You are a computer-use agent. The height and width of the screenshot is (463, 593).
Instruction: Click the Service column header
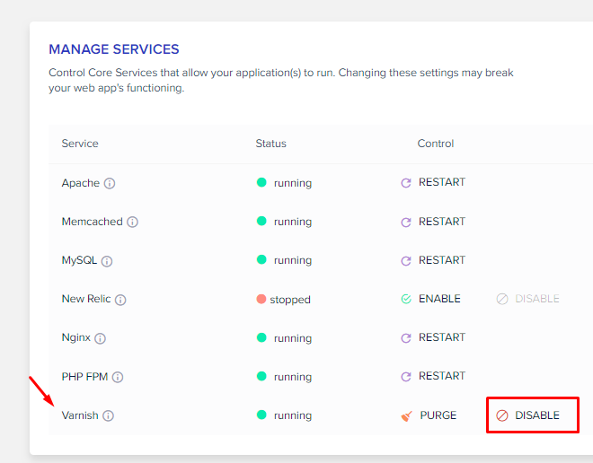(80, 144)
